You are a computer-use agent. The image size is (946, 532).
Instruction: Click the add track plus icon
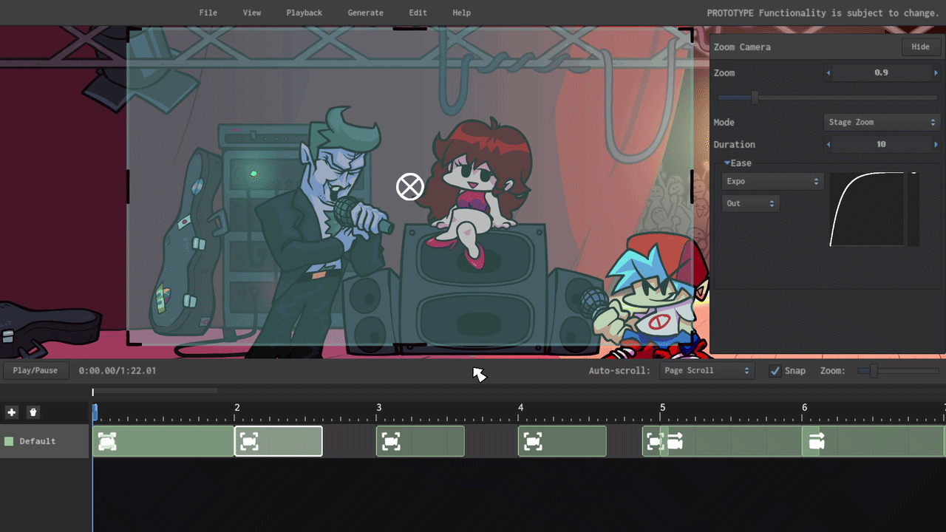coord(11,412)
